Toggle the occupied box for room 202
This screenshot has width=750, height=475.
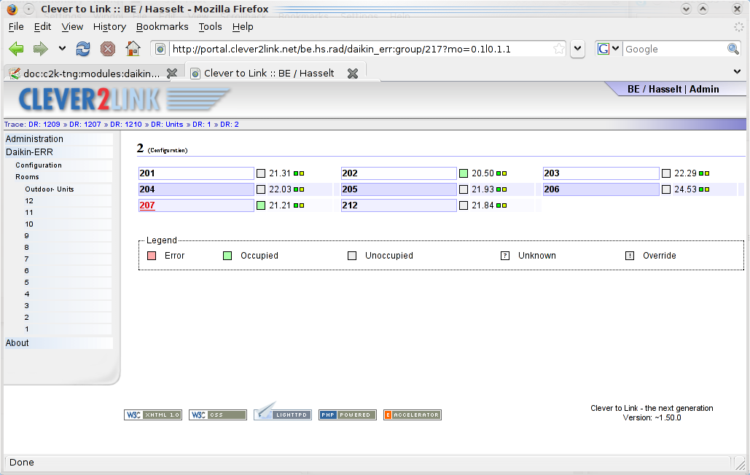click(464, 173)
